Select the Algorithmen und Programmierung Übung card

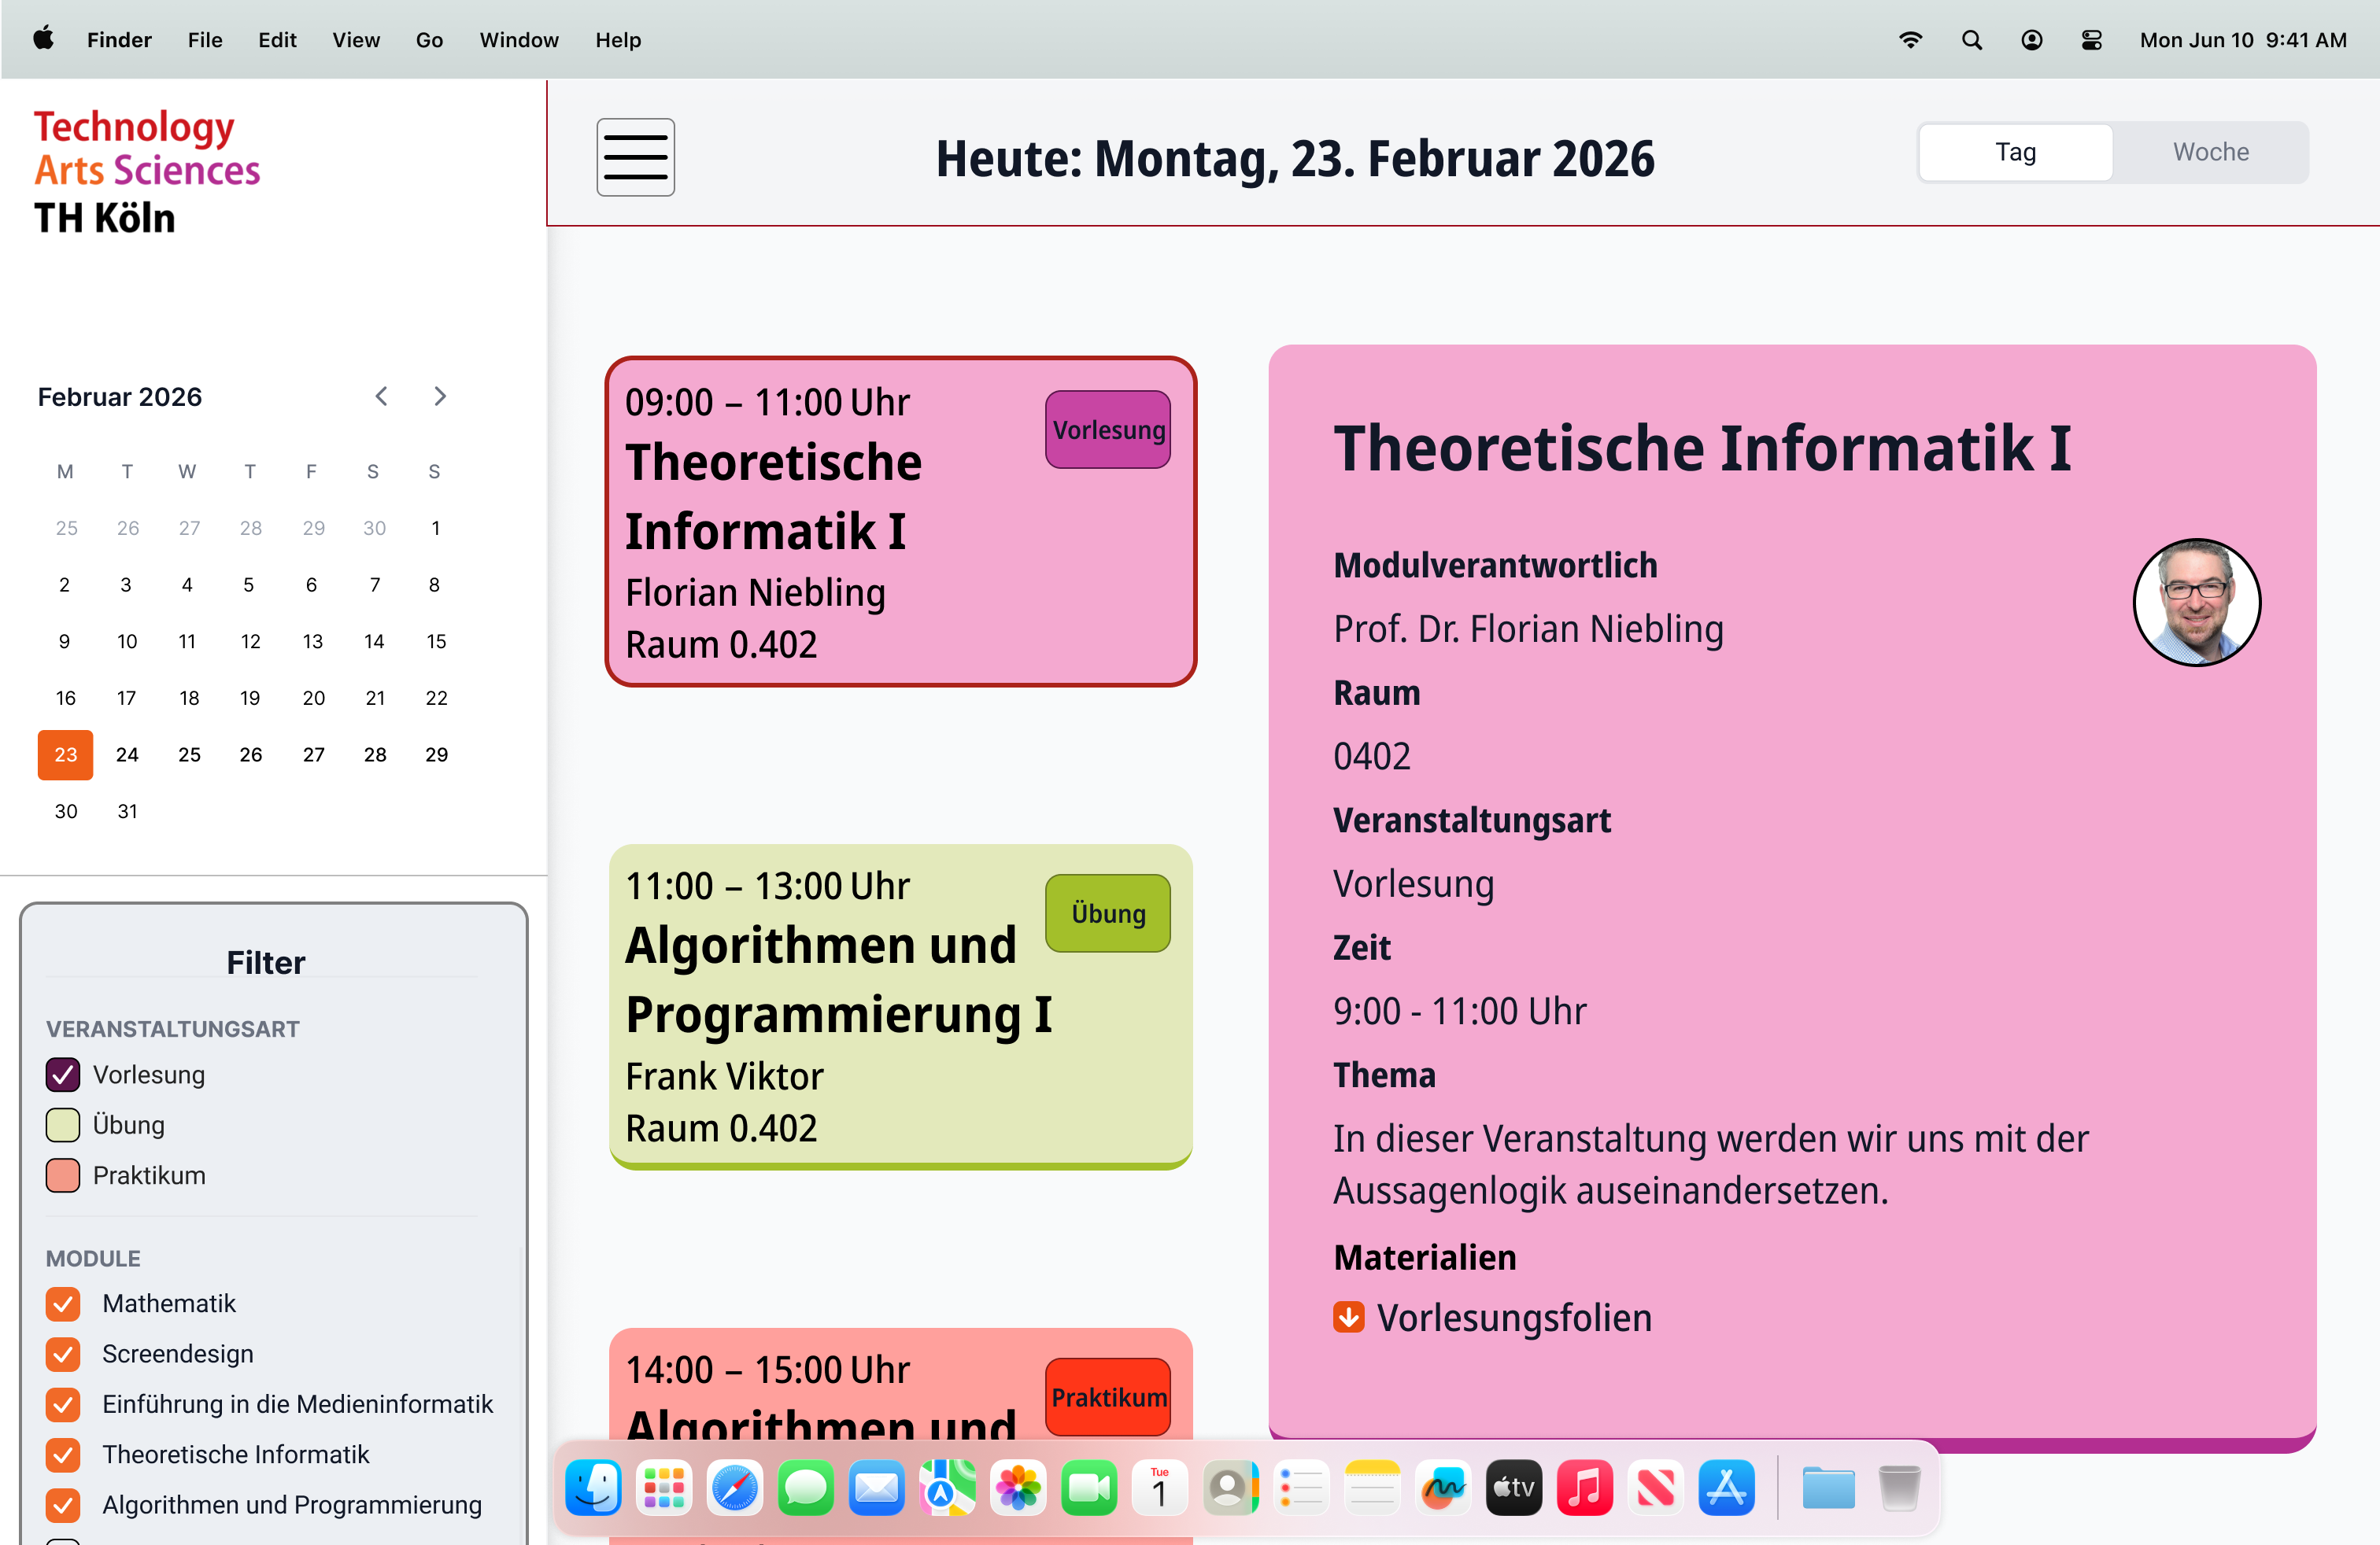(900, 1008)
